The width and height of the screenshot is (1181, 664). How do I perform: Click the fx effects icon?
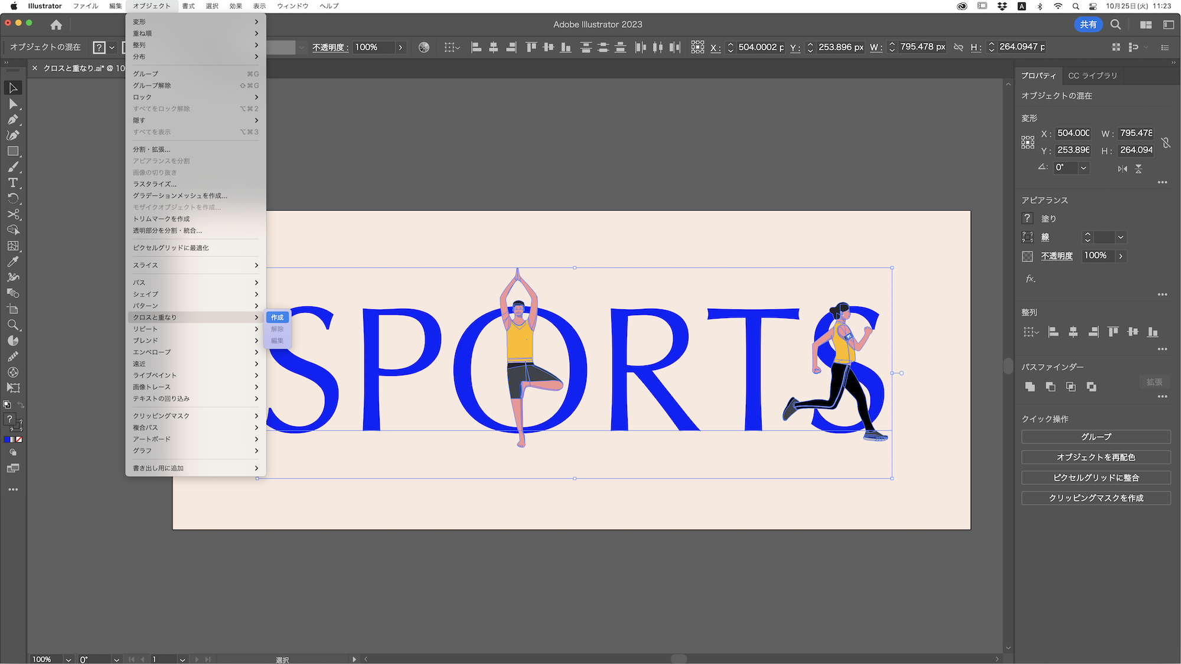click(1030, 279)
